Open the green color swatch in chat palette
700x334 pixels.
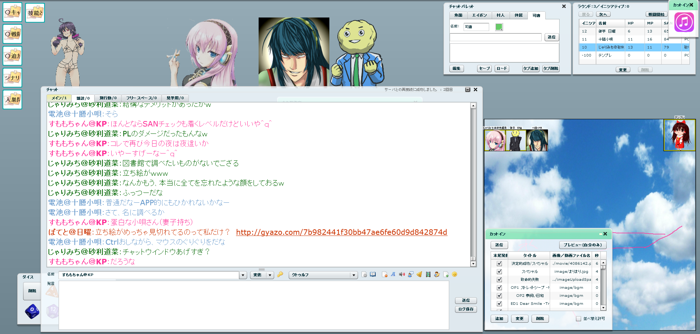[499, 27]
